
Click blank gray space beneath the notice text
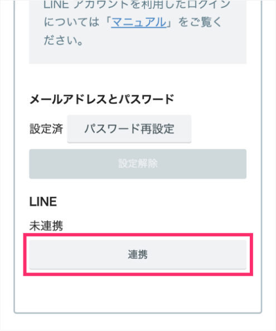pyautogui.click(x=138, y=55)
